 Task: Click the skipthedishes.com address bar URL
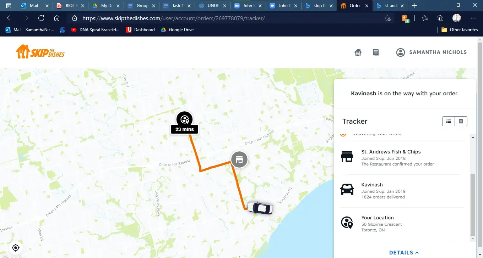174,18
